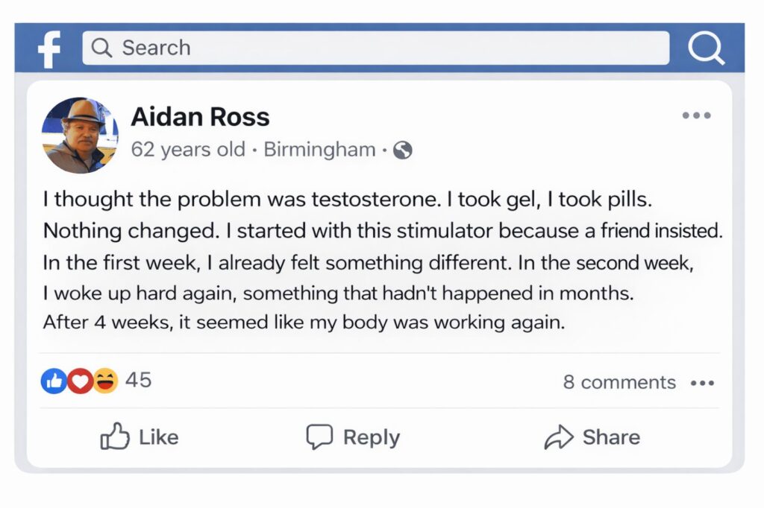This screenshot has width=764, height=508.
Task: Click the magnifier icon inside the search field
Action: (101, 48)
